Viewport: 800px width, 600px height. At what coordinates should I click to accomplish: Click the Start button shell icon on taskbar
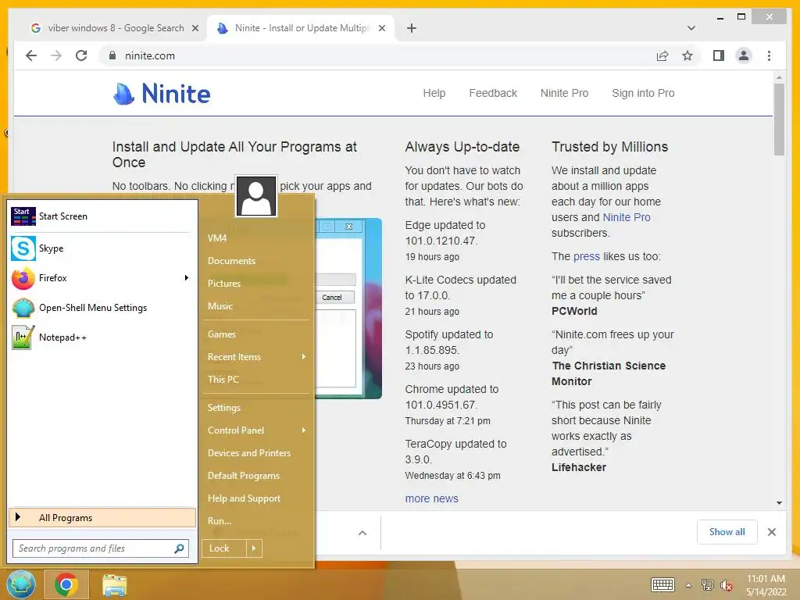[21, 584]
